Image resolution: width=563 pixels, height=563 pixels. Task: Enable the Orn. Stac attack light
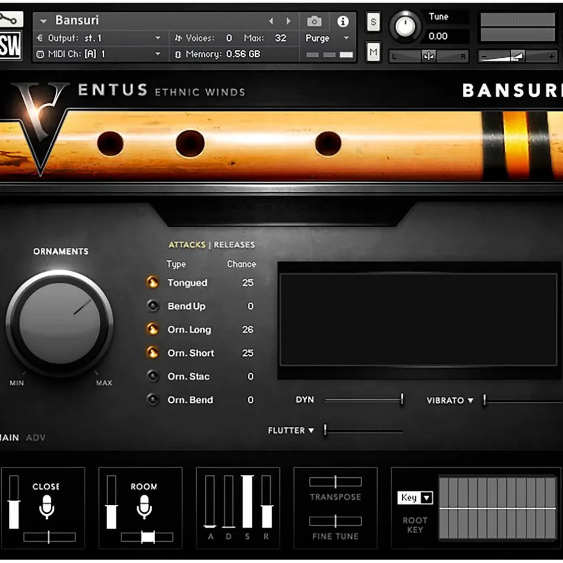[153, 376]
